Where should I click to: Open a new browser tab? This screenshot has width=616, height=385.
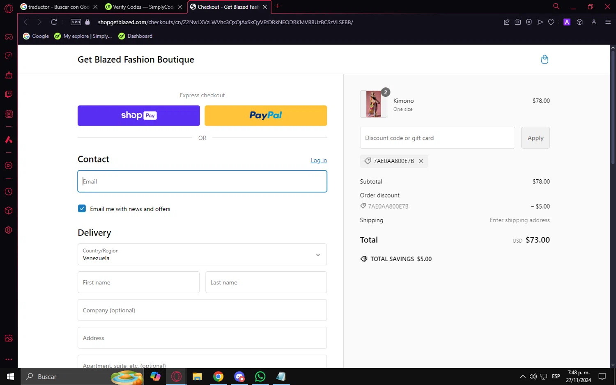click(x=278, y=6)
